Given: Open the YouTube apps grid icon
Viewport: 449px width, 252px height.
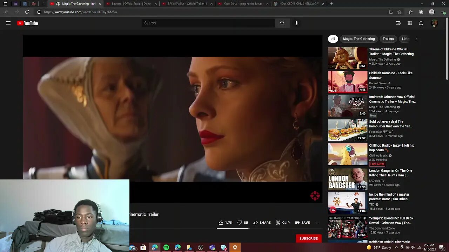Looking at the screenshot, I should [x=410, y=23].
